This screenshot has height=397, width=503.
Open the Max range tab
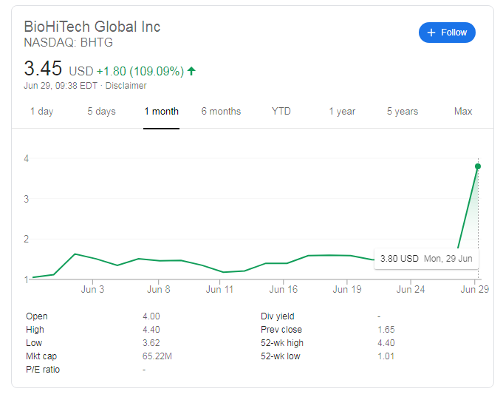pos(463,111)
